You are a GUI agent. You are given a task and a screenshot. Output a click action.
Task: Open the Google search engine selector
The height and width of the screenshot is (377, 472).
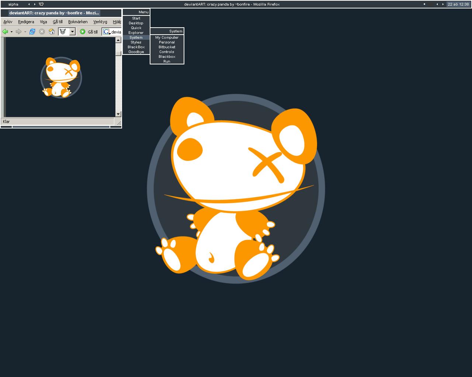(x=107, y=32)
